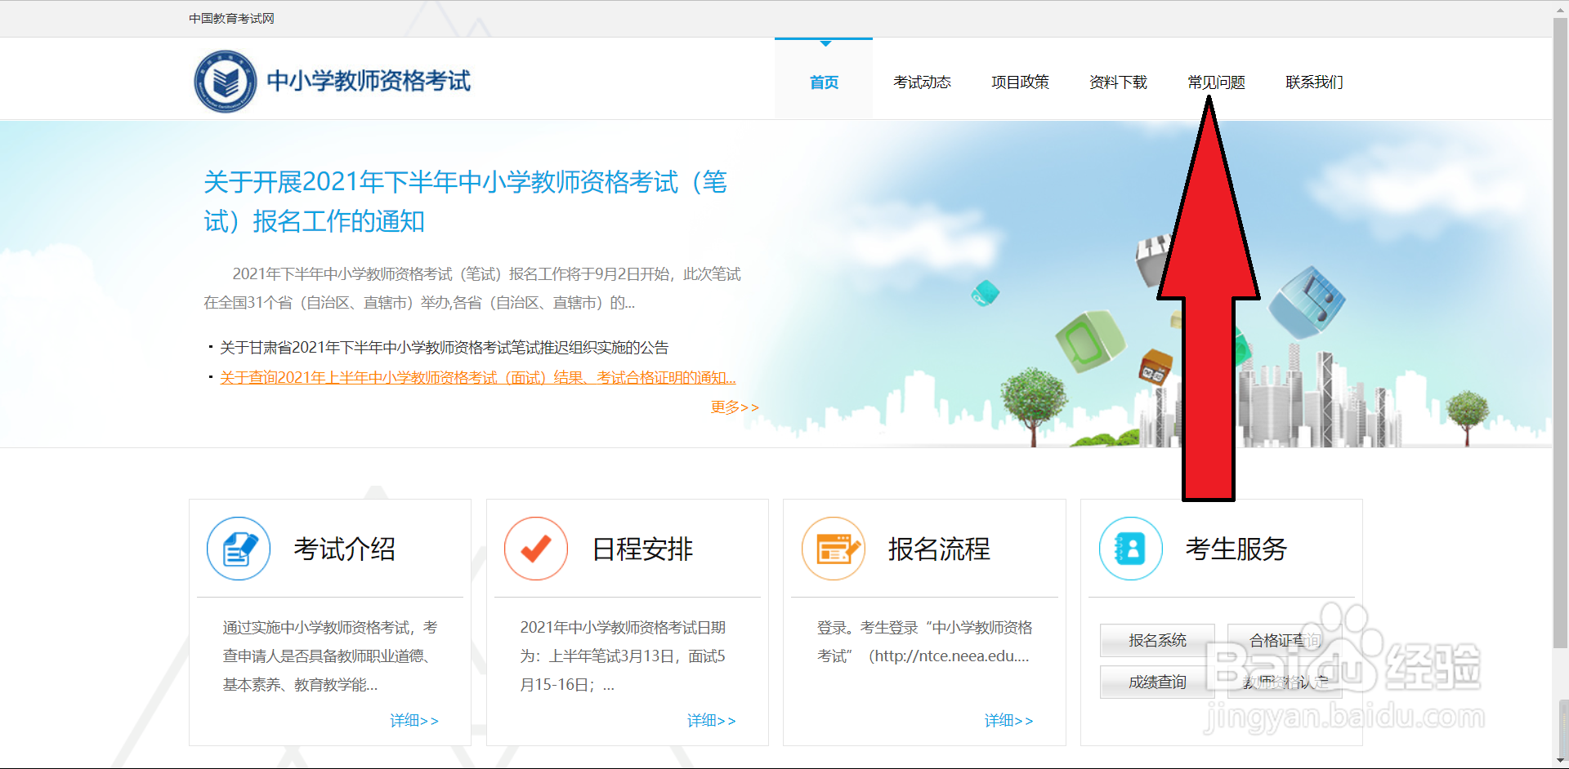The image size is (1569, 769).
Task: Click the 考生服务 card heading
Action: tap(1236, 549)
